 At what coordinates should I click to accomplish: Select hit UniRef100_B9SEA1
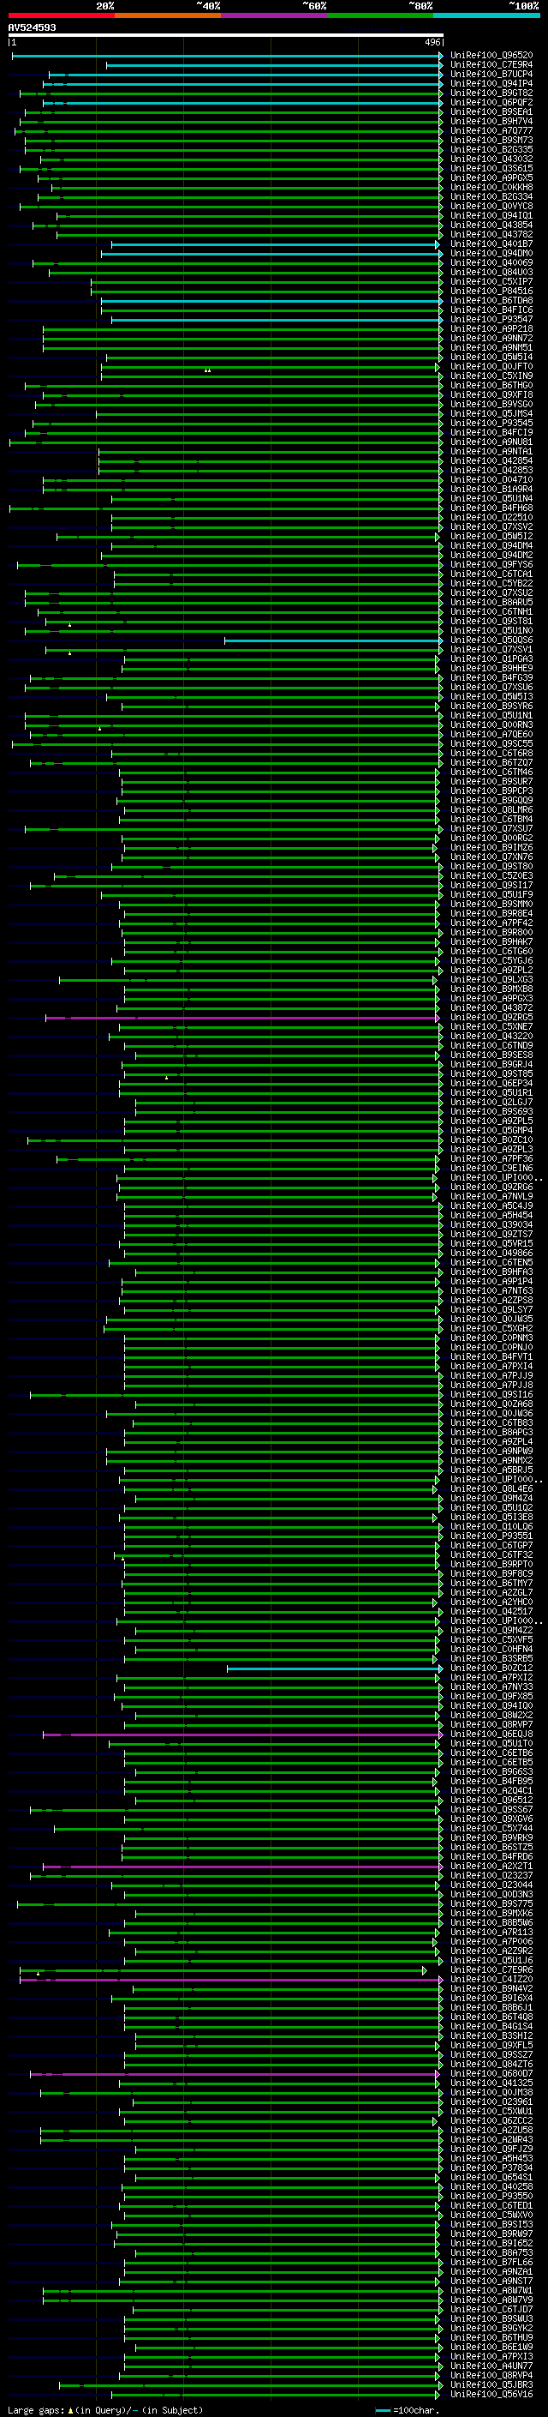[x=491, y=111]
